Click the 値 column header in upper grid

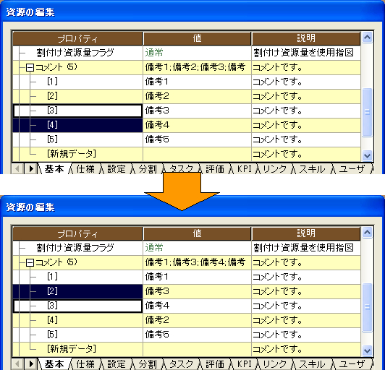[197, 38]
